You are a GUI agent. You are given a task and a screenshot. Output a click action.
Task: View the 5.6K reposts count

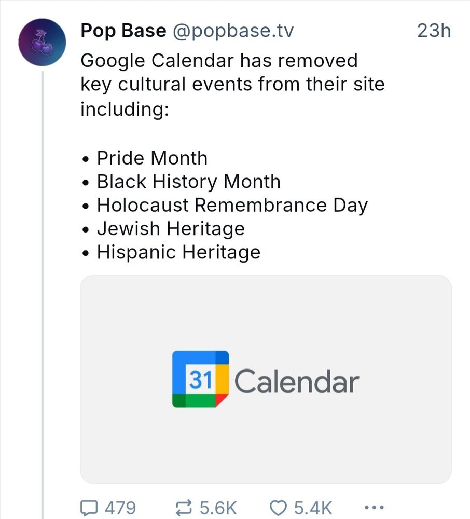point(218,508)
